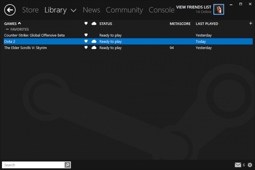
Task: Toggle favorite heart for Counter-Strike
Action: point(86,35)
